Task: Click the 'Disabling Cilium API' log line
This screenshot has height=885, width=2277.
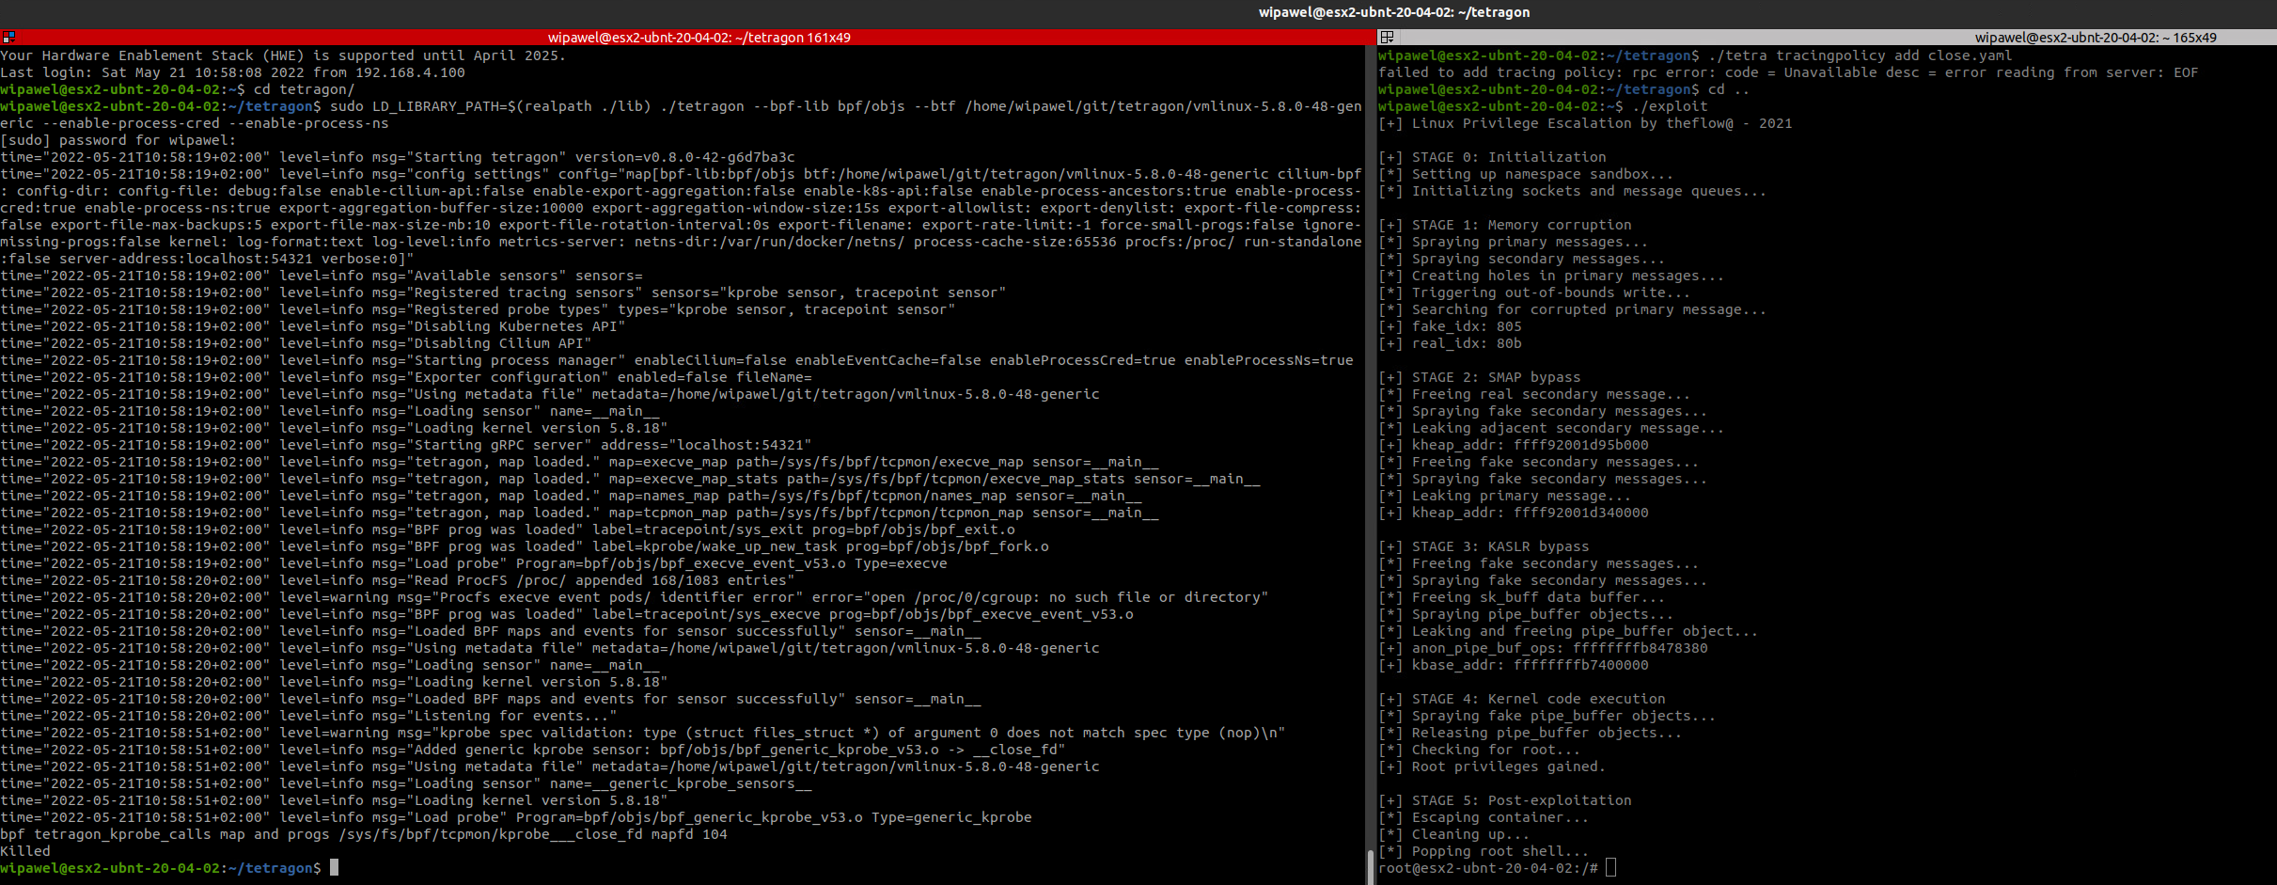Action: (296, 343)
